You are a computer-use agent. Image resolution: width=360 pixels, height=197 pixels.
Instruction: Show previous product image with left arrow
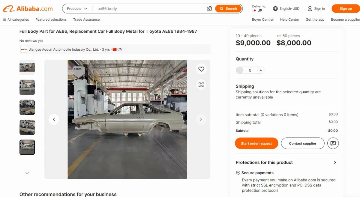tap(54, 119)
